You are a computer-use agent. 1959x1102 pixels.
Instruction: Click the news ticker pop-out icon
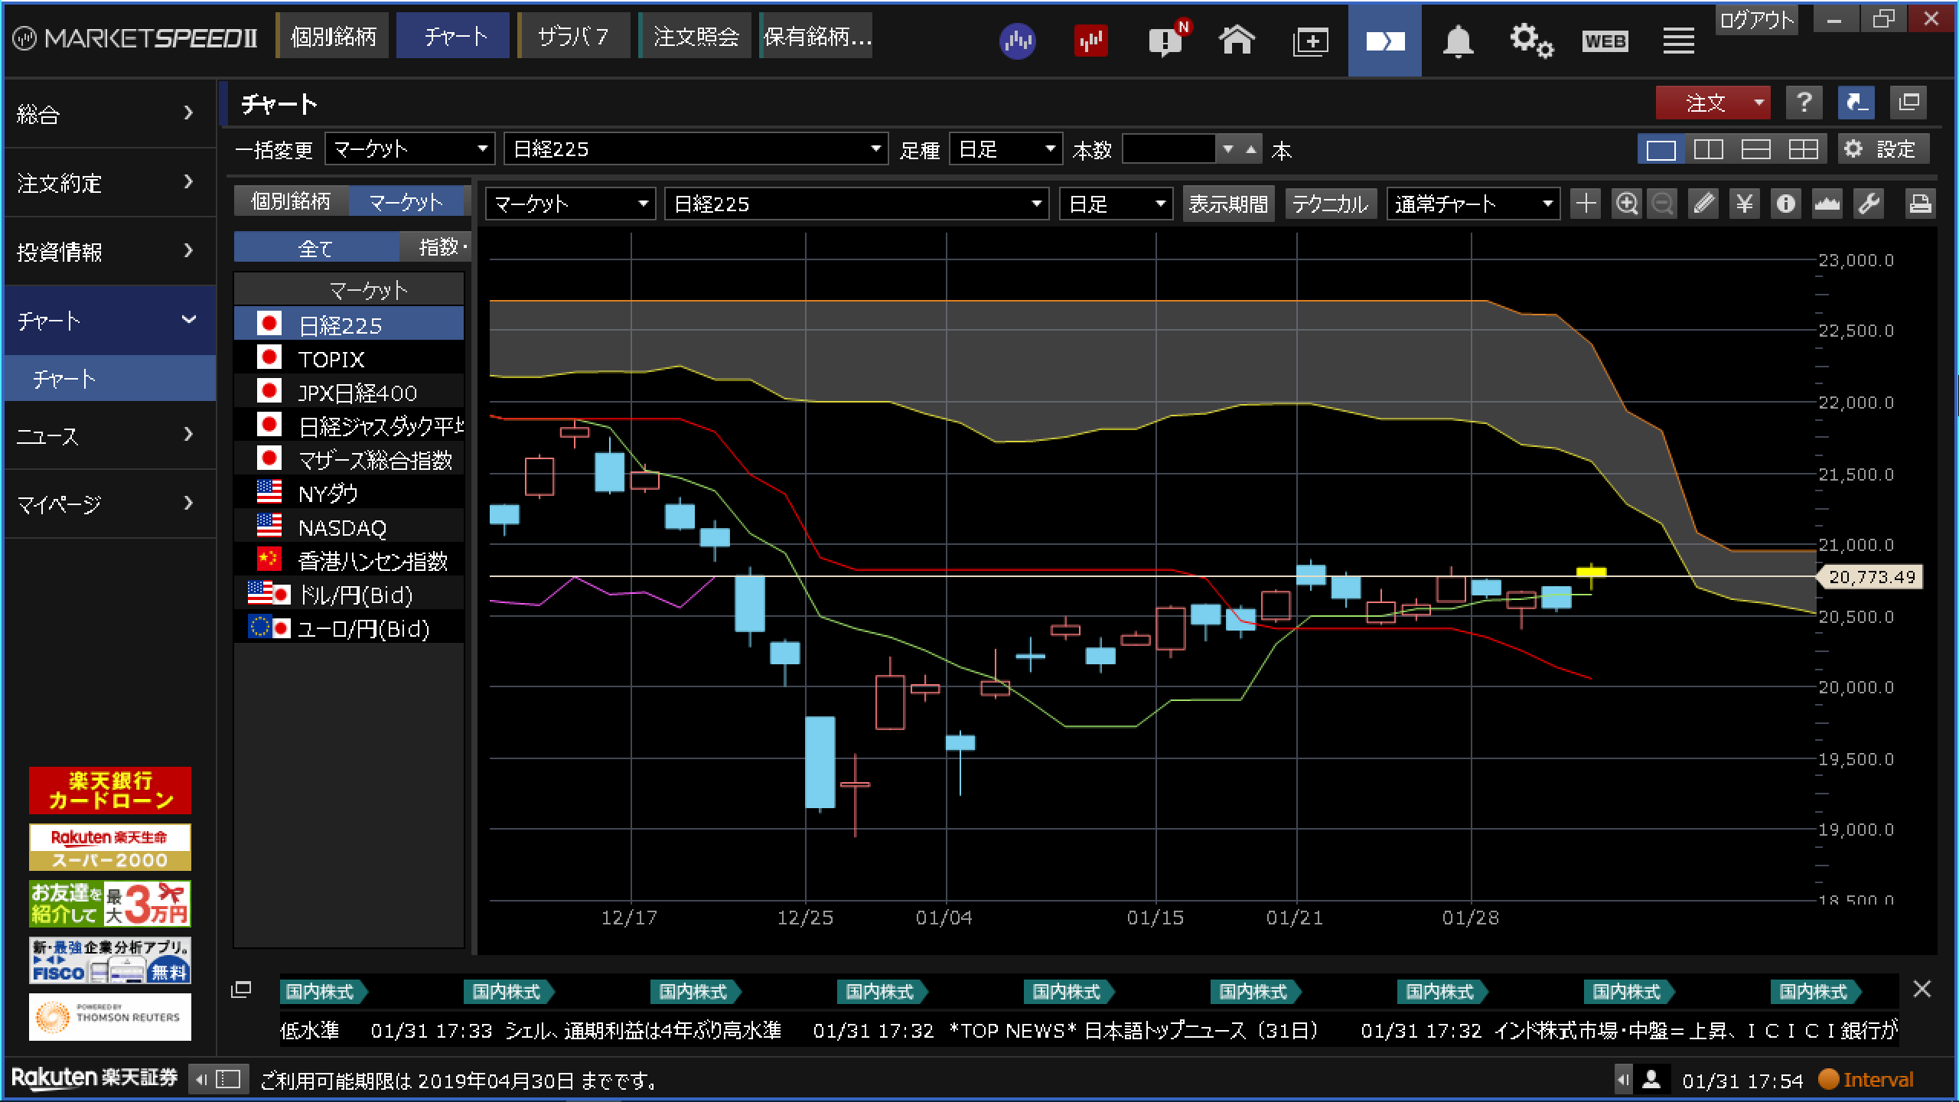click(x=241, y=990)
